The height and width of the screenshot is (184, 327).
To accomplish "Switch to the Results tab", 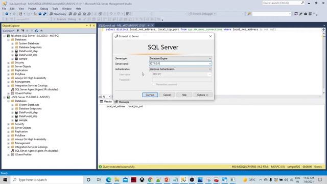I will click(x=106, y=102).
